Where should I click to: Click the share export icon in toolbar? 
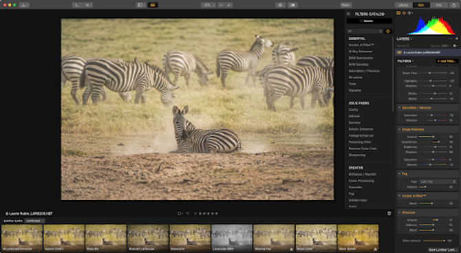(x=454, y=5)
